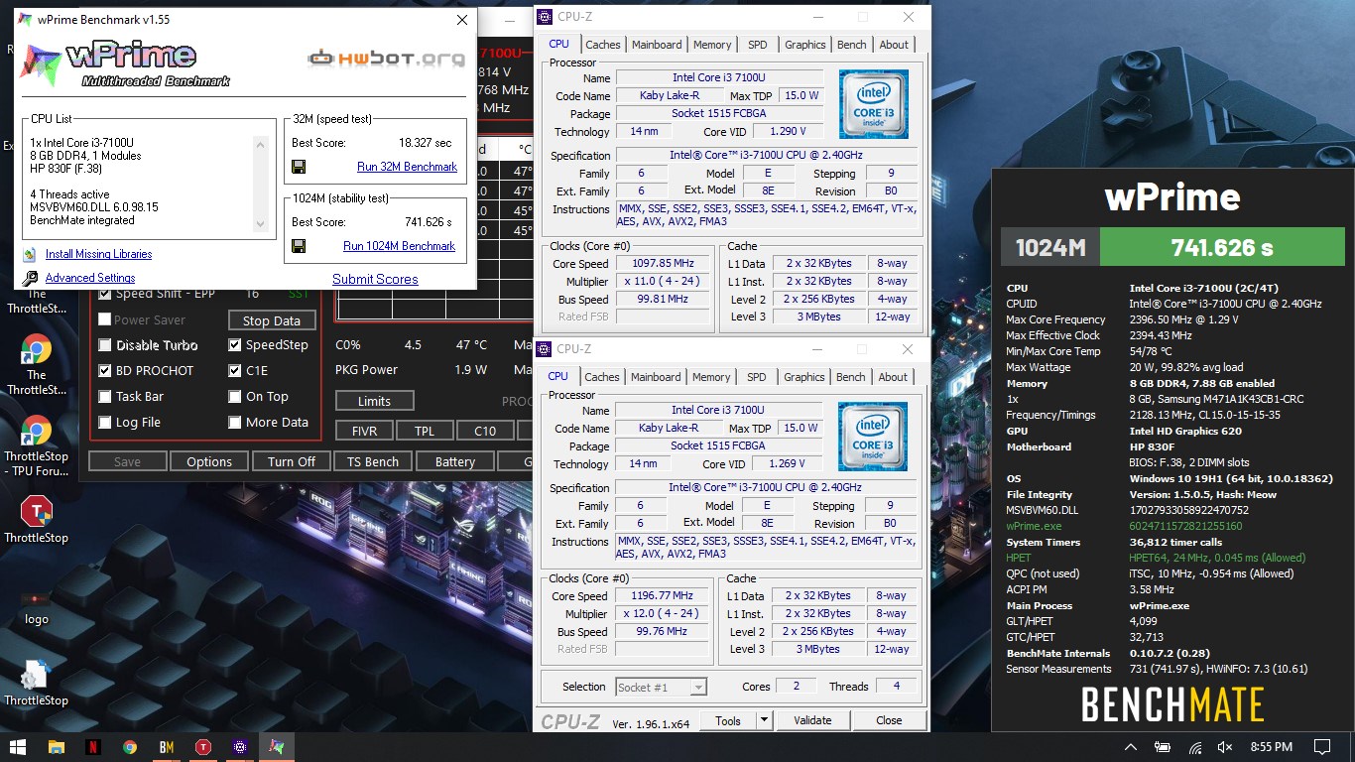Launch Netflix from the taskbar
Viewport: 1355px width, 762px height.
tap(92, 746)
